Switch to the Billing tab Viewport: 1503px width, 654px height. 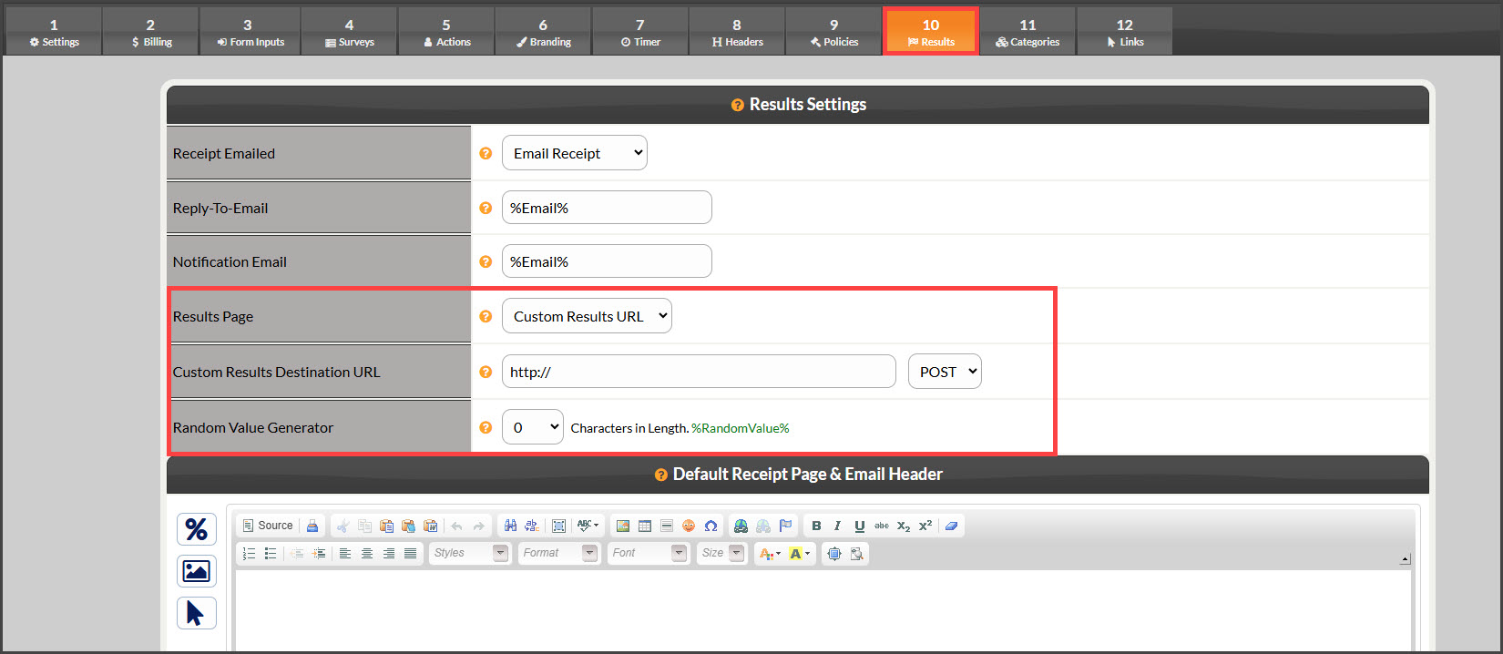click(x=151, y=32)
